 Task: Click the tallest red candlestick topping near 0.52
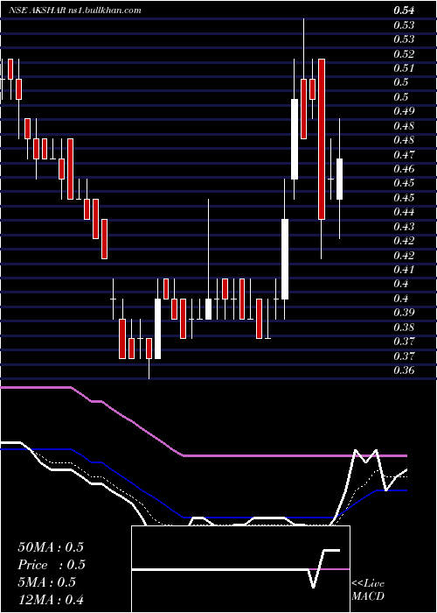tap(322, 138)
